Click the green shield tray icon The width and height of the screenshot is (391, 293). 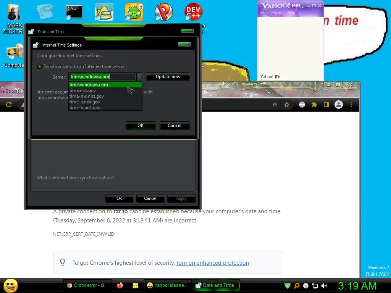pos(288,285)
